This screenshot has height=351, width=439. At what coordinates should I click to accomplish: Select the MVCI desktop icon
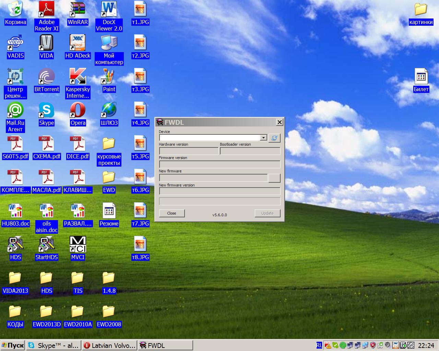coord(78,248)
